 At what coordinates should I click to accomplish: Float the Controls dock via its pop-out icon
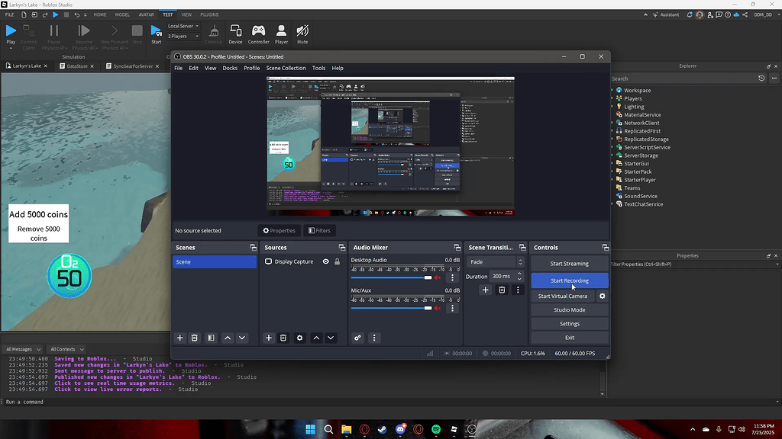(x=605, y=248)
